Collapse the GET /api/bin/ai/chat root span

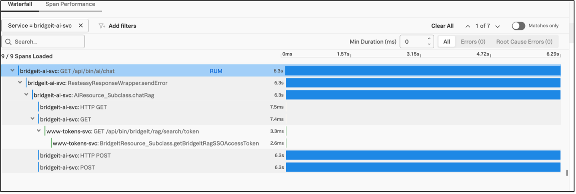point(12,71)
